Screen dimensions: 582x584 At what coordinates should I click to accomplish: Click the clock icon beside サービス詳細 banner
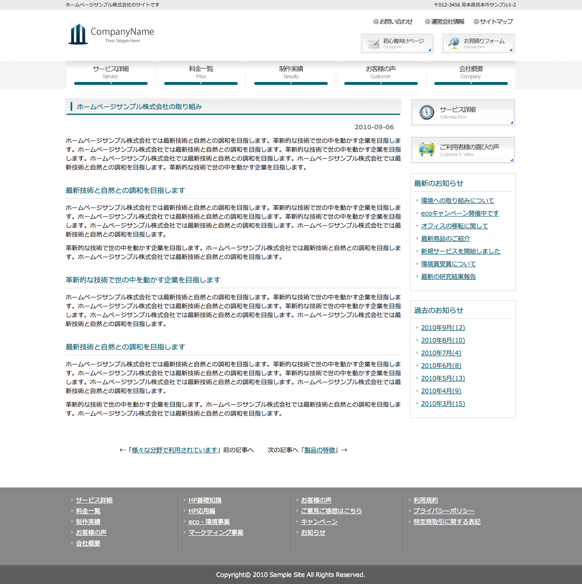[427, 112]
